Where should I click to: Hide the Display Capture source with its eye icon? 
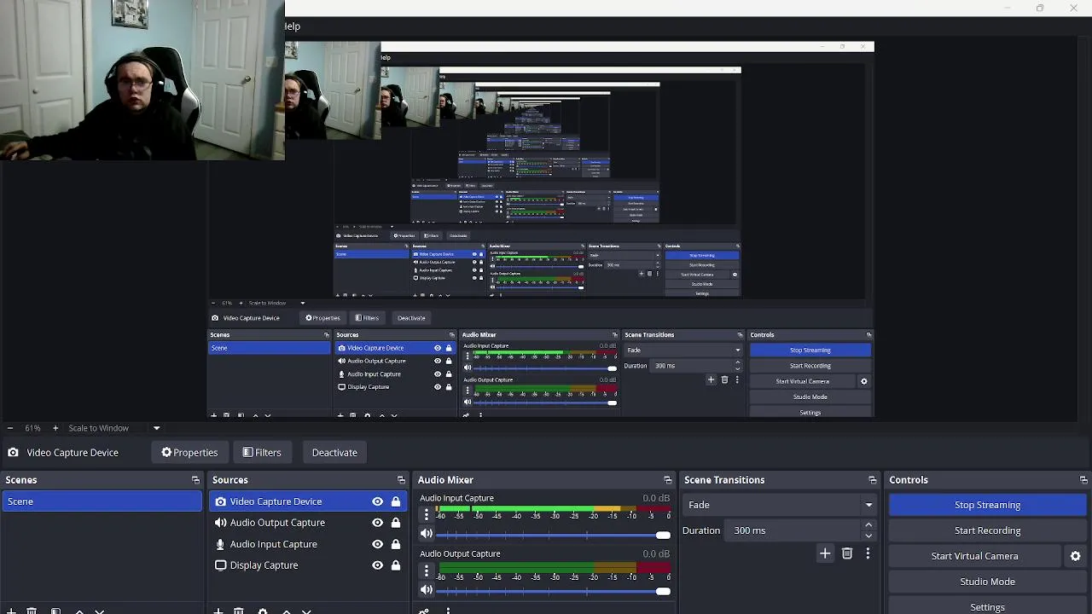pos(377,565)
